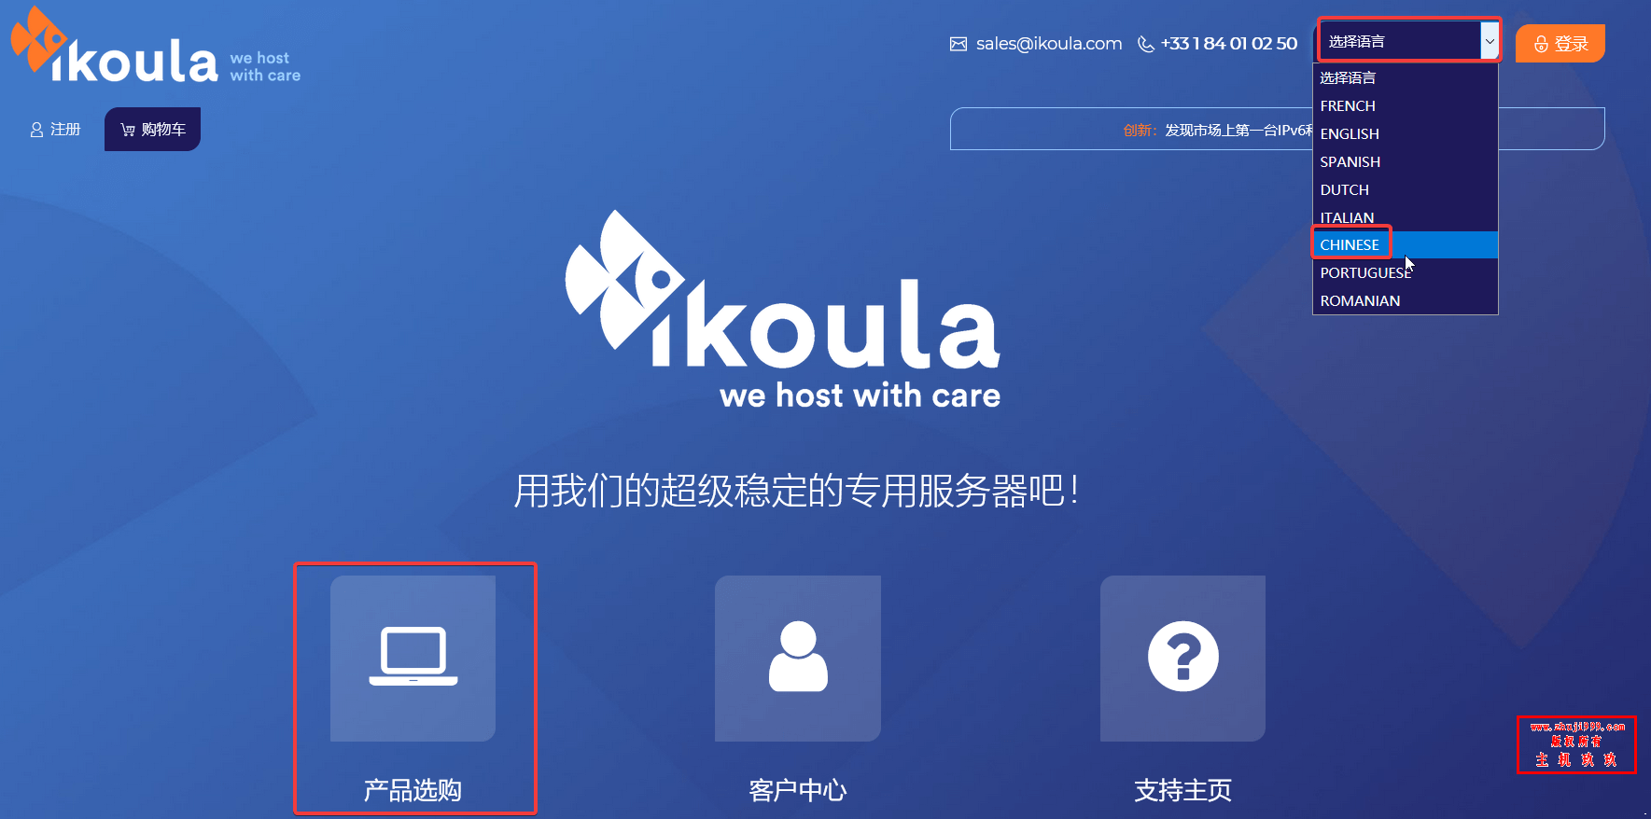The image size is (1651, 819).
Task: Click the ikoula logo in the header
Action: tap(155, 46)
